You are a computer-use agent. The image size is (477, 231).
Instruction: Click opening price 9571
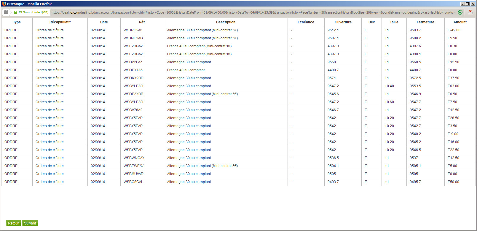point(332,78)
